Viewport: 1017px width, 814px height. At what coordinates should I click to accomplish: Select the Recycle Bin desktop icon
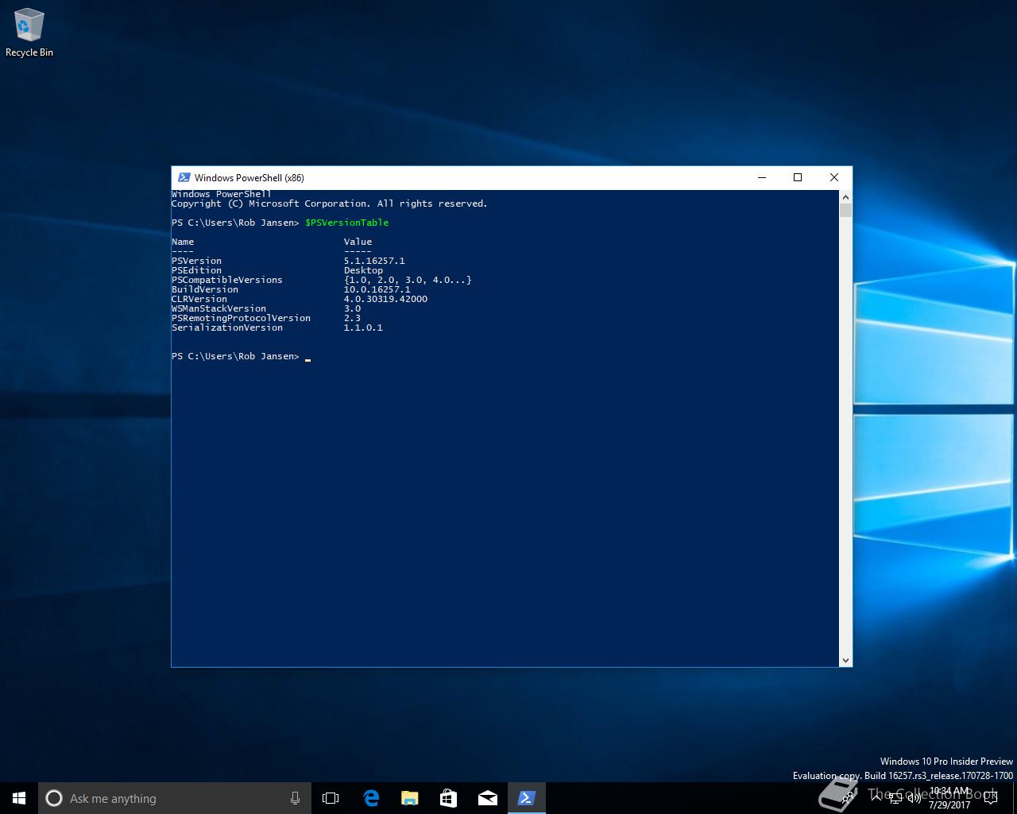(29, 33)
